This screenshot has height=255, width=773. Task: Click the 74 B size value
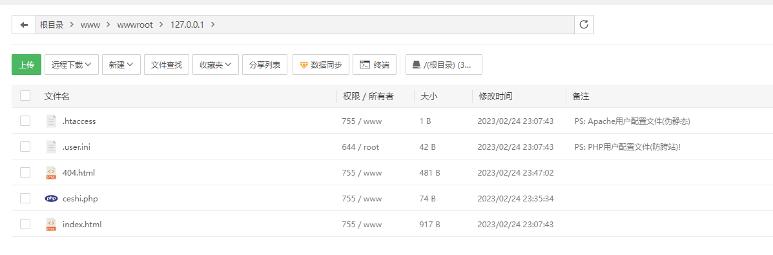point(428,198)
